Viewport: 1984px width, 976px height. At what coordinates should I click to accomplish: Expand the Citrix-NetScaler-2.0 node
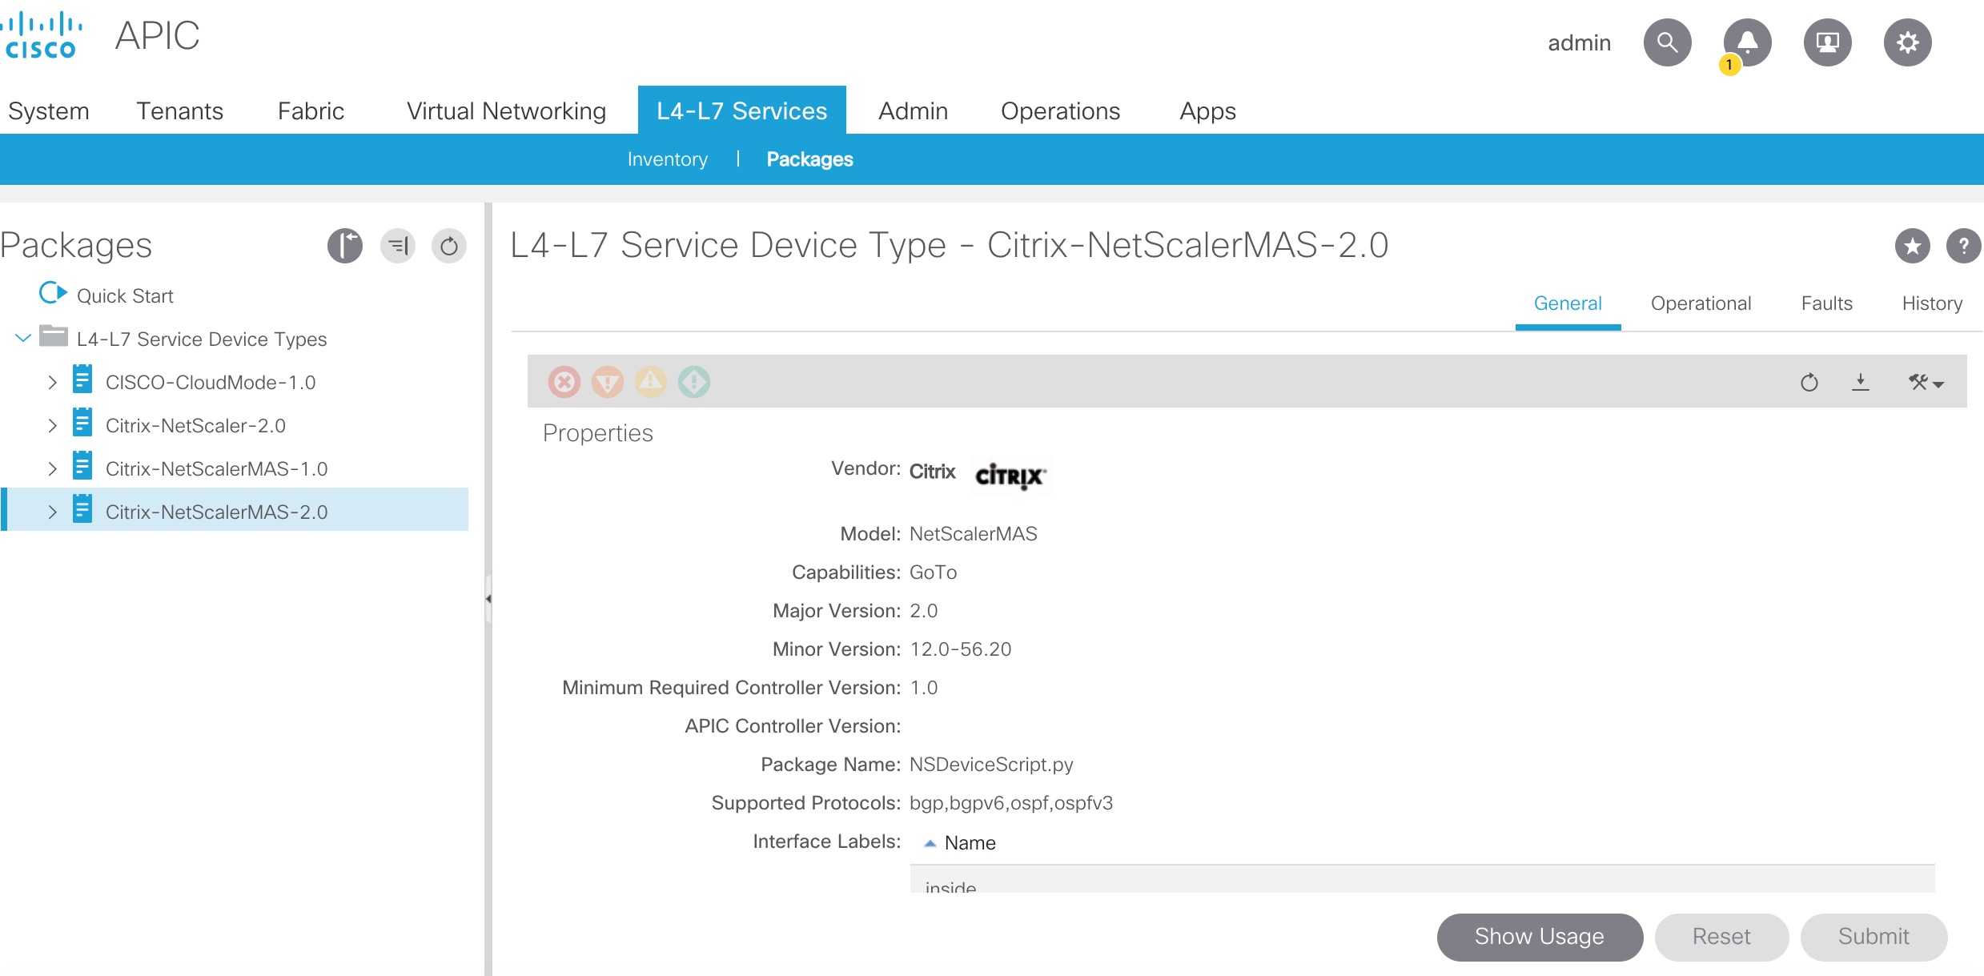pos(52,425)
